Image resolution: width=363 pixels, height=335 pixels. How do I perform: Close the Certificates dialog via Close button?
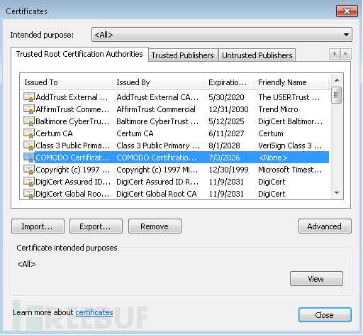pyautogui.click(x=325, y=315)
